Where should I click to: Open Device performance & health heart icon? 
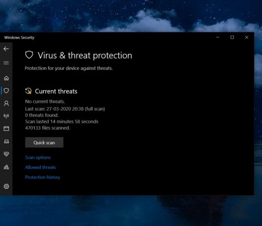(6, 154)
